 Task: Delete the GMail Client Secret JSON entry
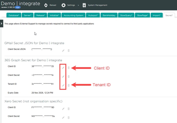pos(68,50)
